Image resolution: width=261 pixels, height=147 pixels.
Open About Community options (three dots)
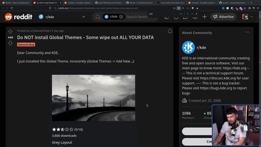[x=247, y=32]
